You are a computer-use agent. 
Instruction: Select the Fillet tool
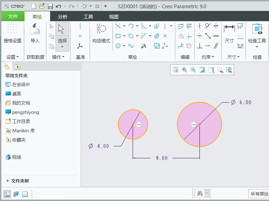coord(144,26)
